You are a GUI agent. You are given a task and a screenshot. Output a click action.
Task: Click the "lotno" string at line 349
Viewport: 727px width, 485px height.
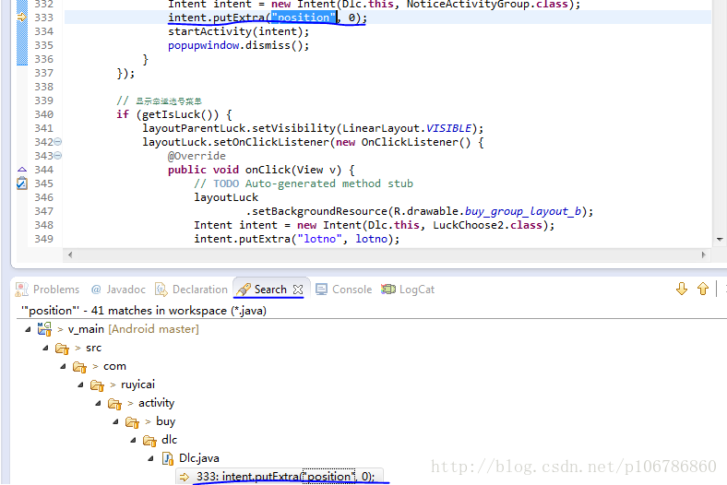coord(320,239)
